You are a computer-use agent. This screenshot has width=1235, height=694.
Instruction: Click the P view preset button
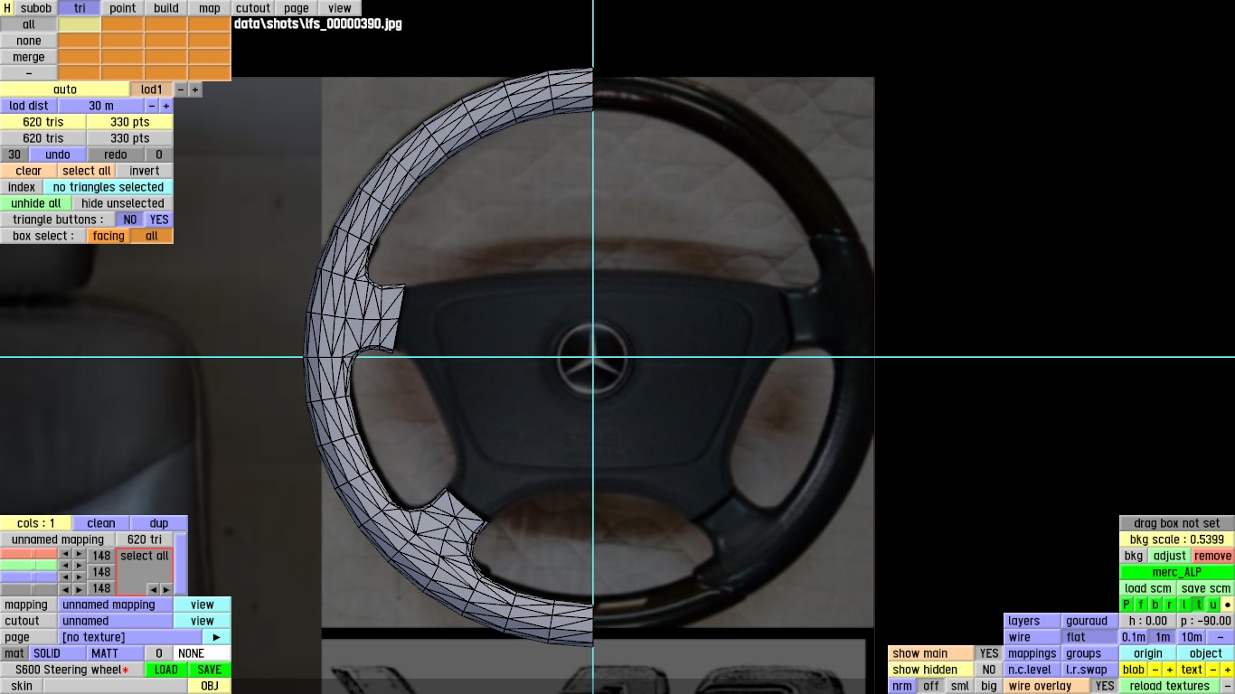click(1127, 605)
